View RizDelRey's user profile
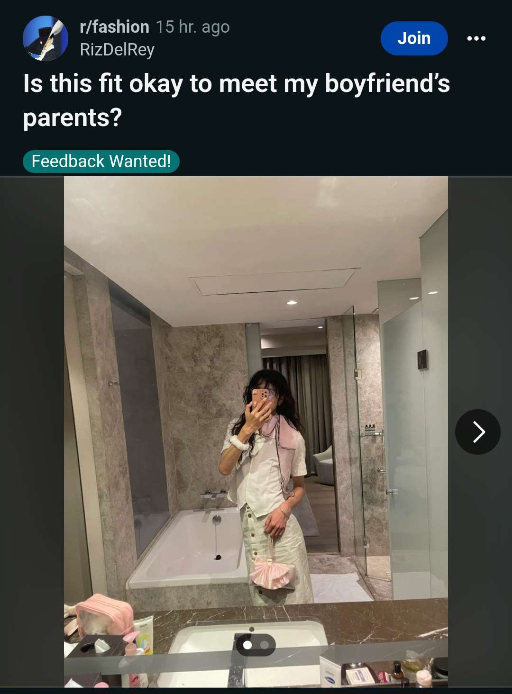 (117, 49)
